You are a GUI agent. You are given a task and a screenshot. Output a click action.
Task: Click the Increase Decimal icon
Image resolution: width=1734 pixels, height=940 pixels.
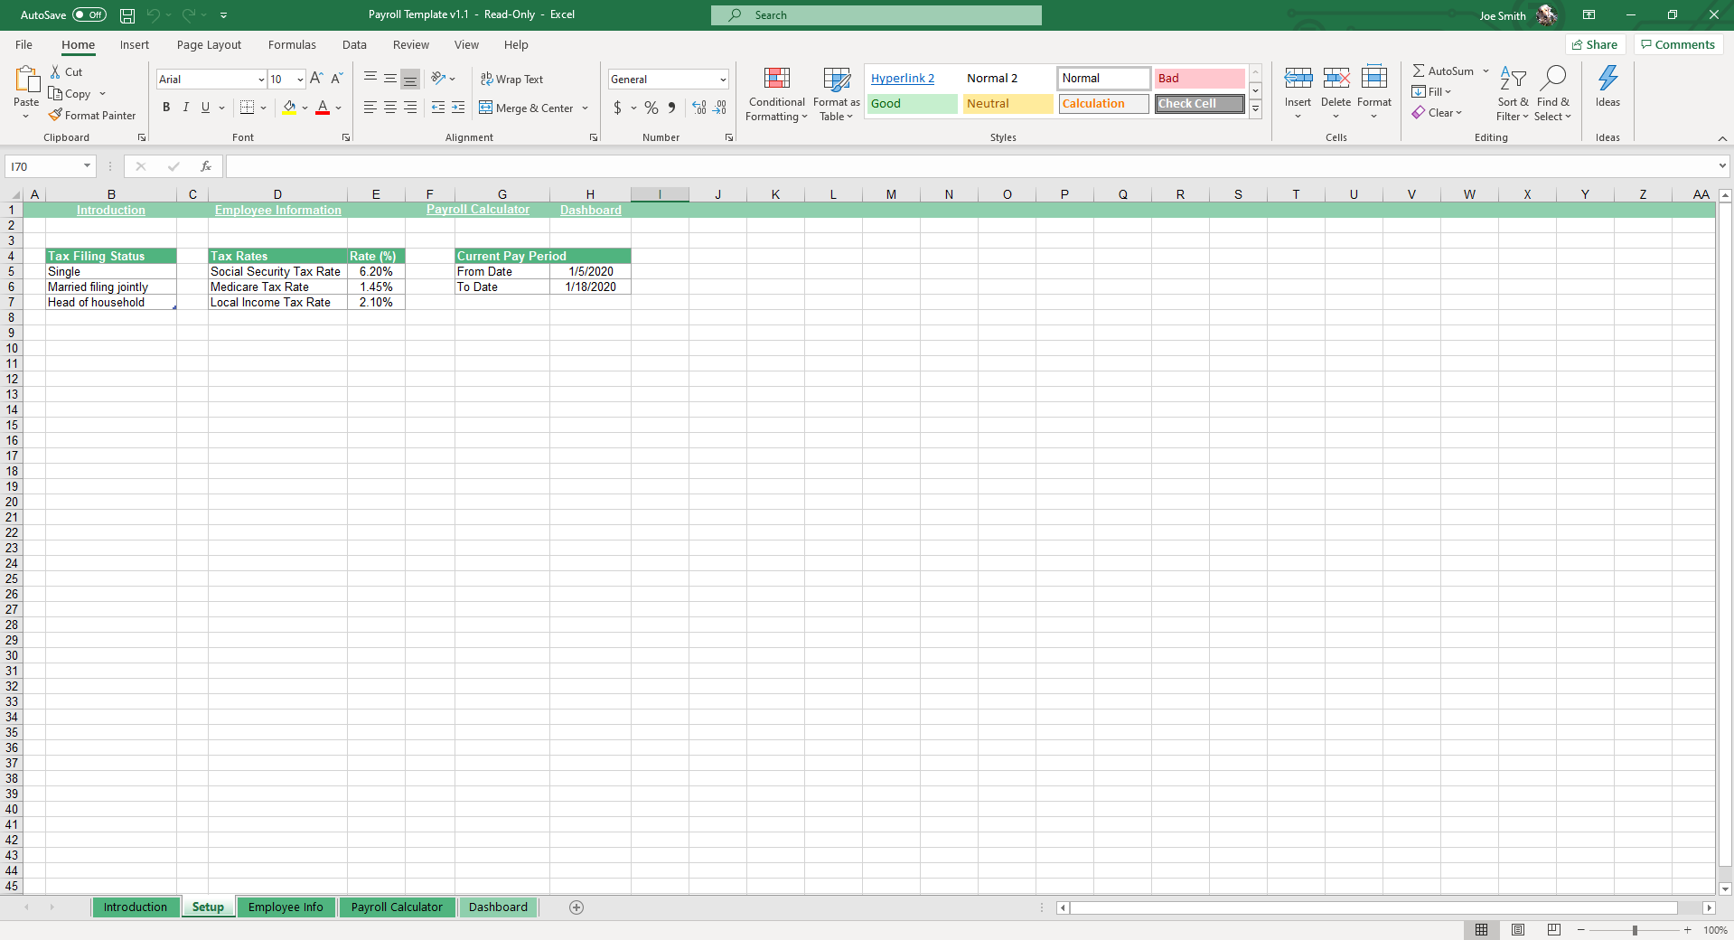tap(699, 108)
